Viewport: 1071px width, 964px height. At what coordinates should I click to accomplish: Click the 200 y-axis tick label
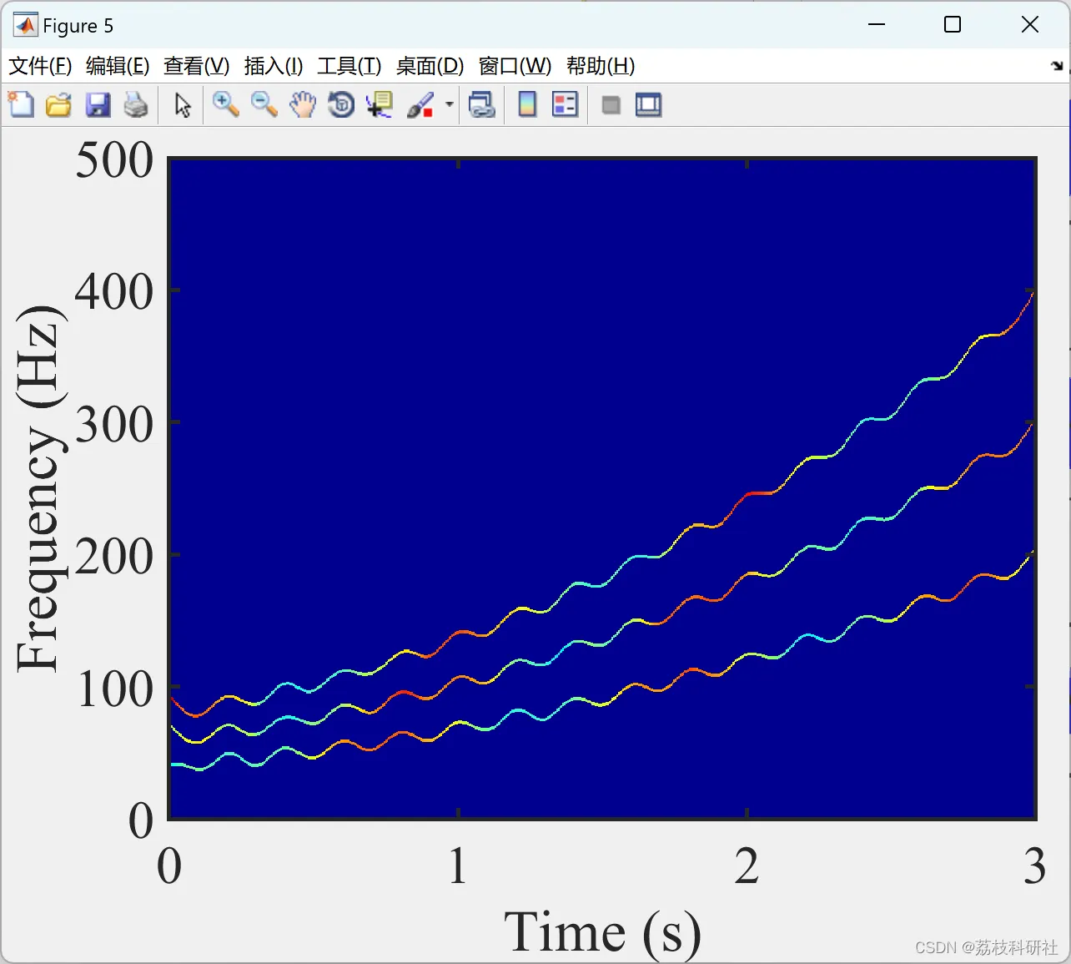pyautogui.click(x=114, y=557)
